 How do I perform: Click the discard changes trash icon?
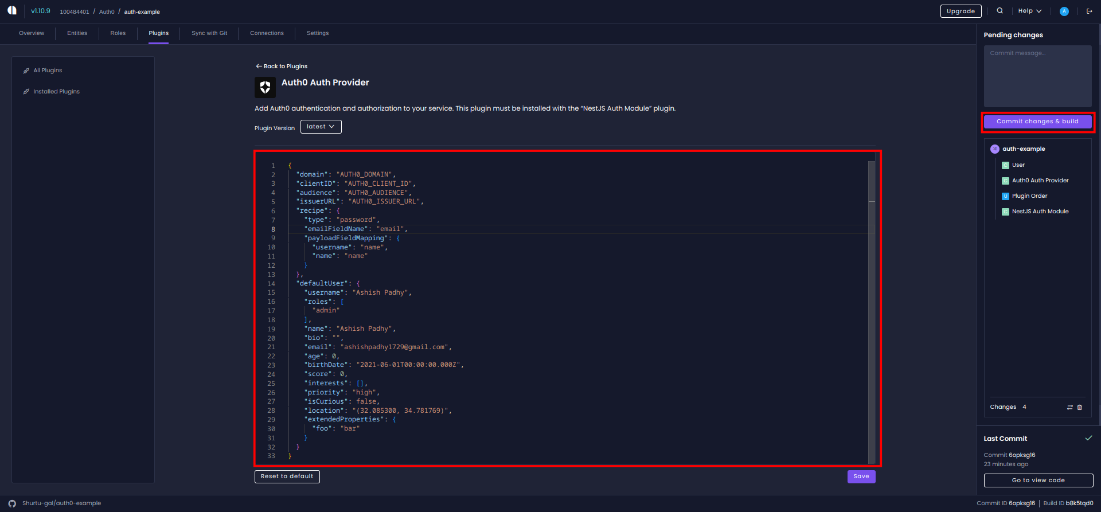(x=1080, y=407)
